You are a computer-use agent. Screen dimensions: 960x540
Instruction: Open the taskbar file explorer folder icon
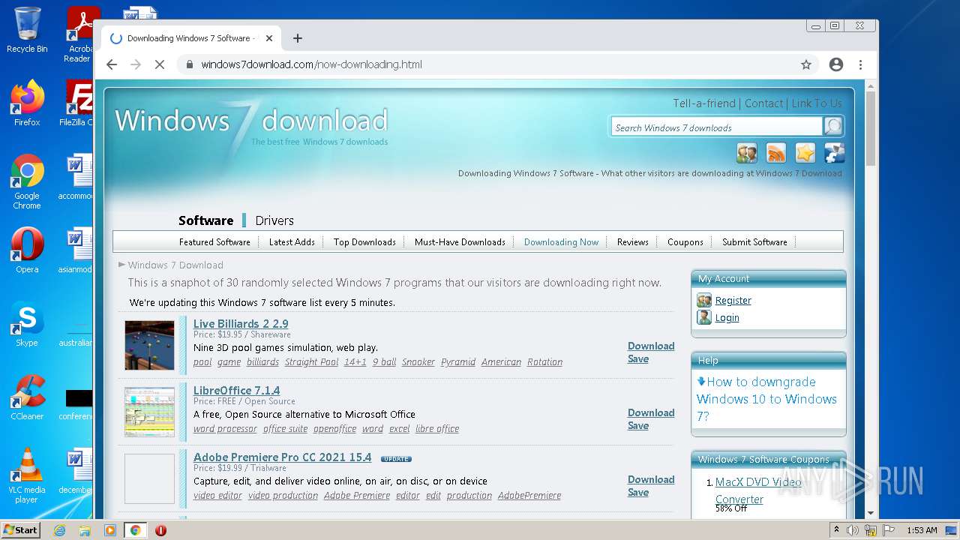click(85, 530)
